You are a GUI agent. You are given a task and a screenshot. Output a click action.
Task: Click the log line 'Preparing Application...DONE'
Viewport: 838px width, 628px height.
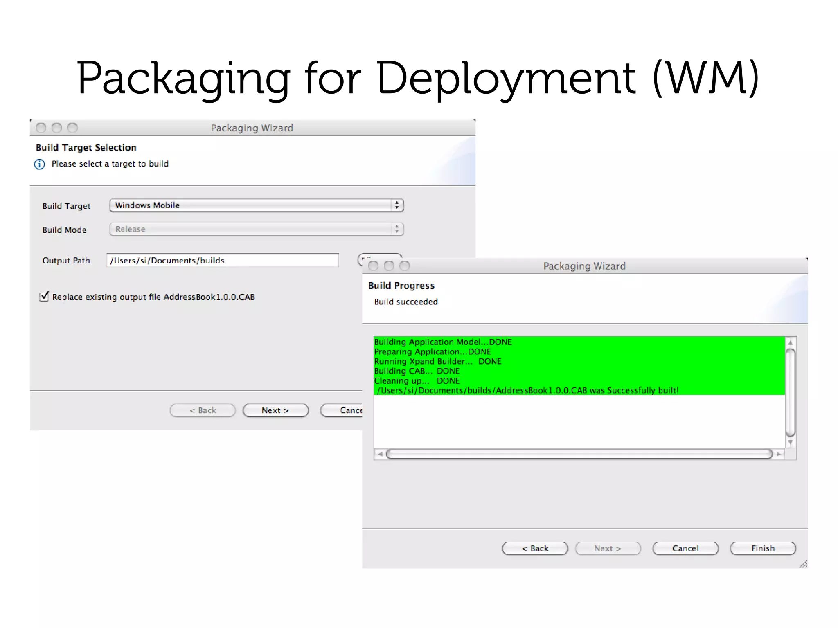pos(433,351)
